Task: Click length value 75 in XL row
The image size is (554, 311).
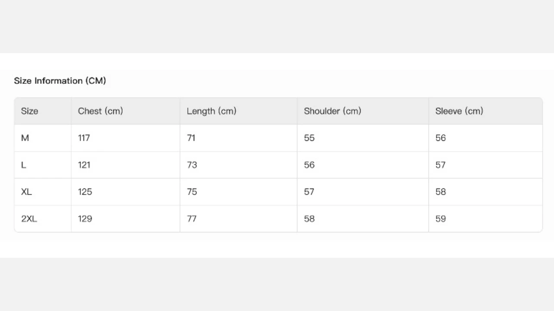Action: (192, 192)
